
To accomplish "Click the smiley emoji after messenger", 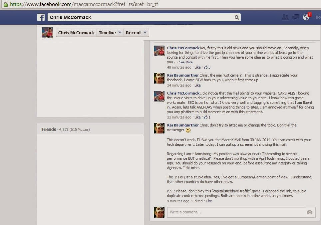I will pos(188,130).
